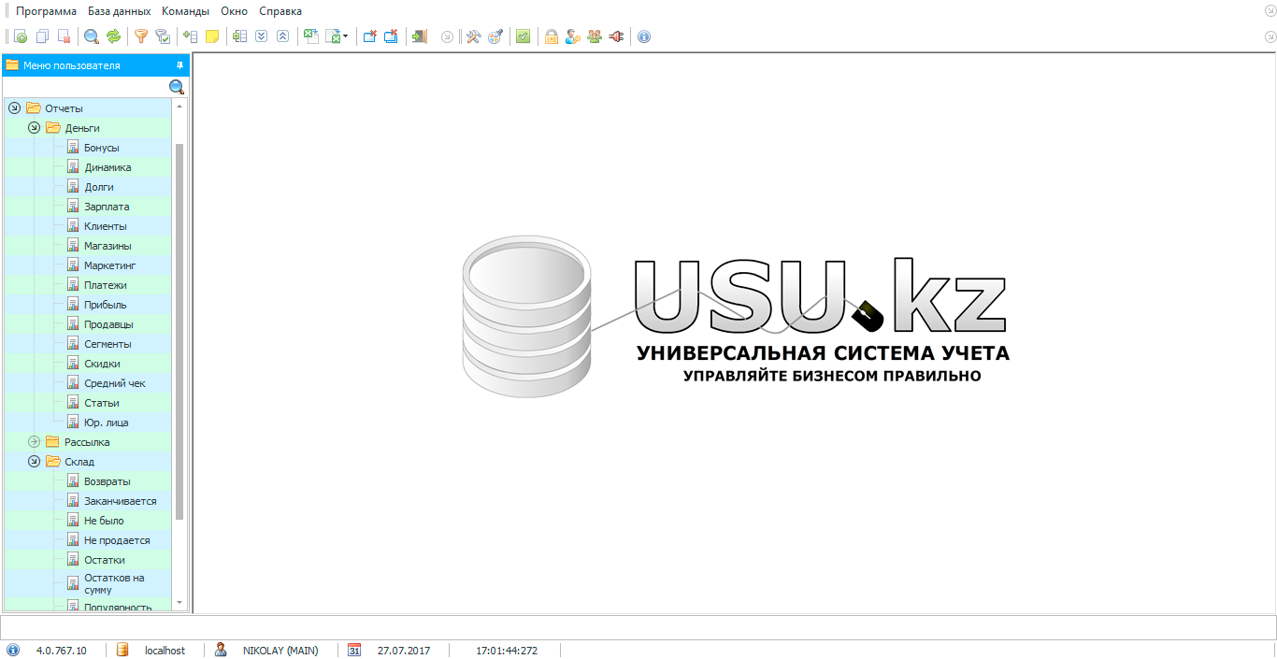
Task: Select the Прибыль report
Action: click(105, 305)
